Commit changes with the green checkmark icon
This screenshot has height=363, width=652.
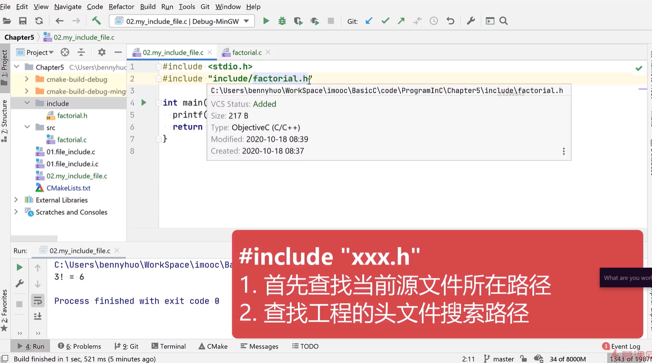(385, 21)
